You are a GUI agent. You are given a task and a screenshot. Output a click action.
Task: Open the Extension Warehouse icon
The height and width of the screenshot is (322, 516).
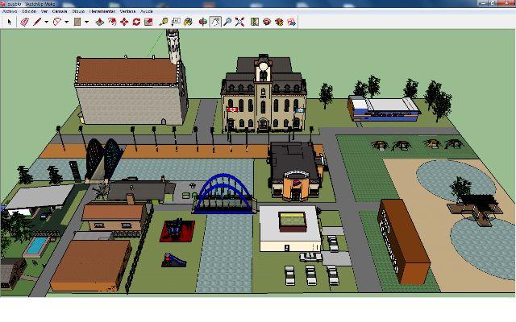(x=279, y=22)
